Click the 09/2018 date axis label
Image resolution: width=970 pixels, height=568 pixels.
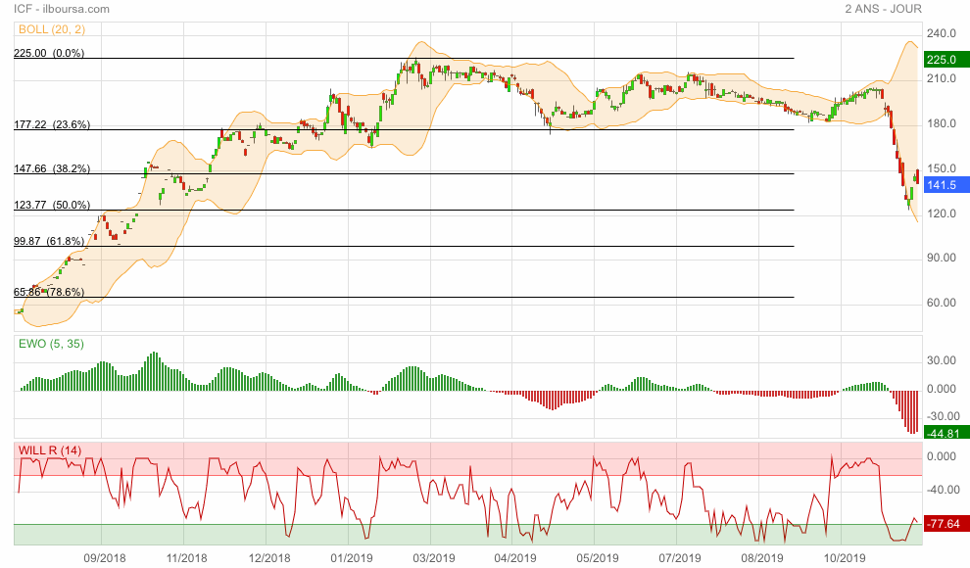(x=105, y=558)
